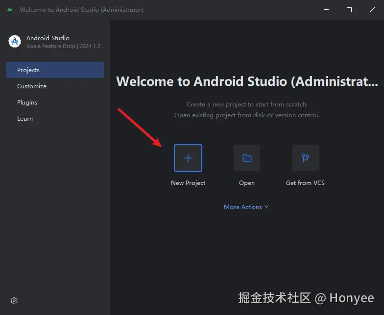
Task: Click "Create a new project to start from scratch" text
Action: tap(247, 104)
